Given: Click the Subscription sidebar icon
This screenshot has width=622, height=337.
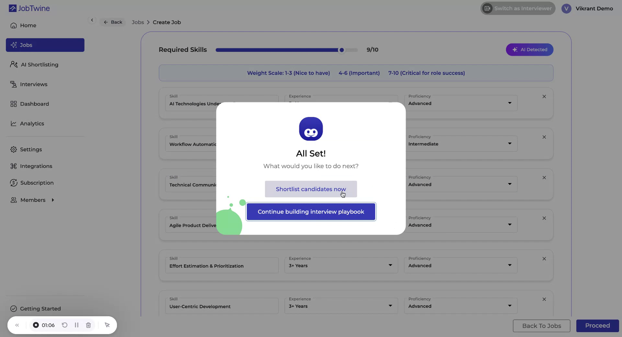Looking at the screenshot, I should 13,183.
